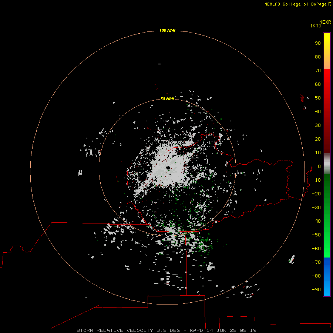This screenshot has height=333, width=333.
Task: Click the 50 value on velocity scale
Action: (318, 98)
